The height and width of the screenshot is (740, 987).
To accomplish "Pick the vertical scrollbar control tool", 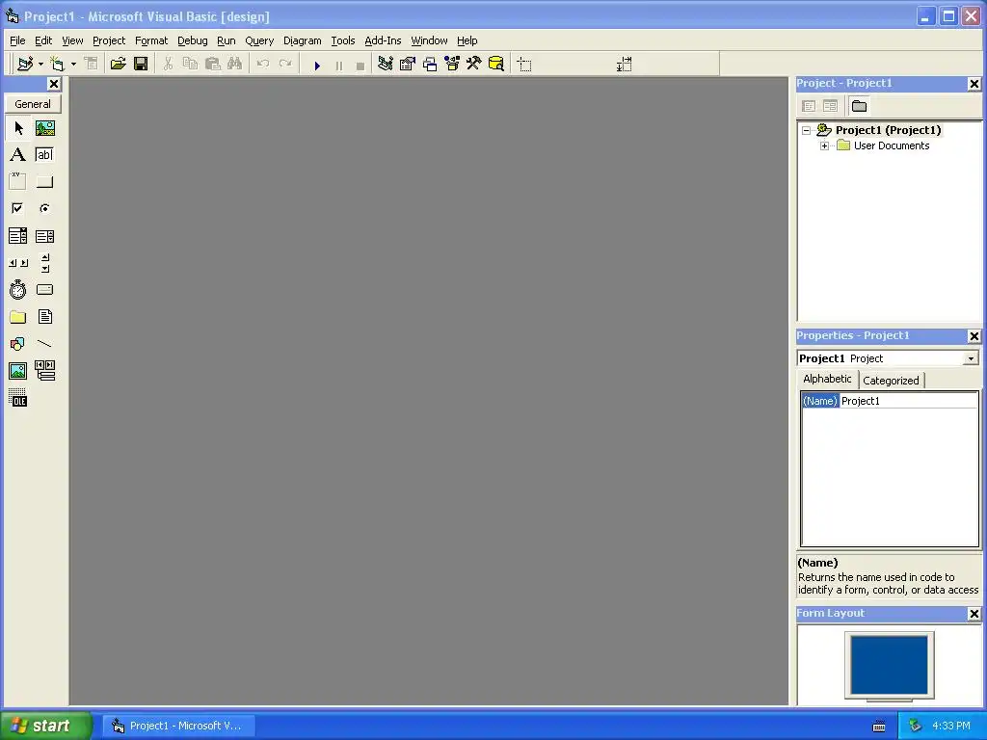I will (x=44, y=263).
